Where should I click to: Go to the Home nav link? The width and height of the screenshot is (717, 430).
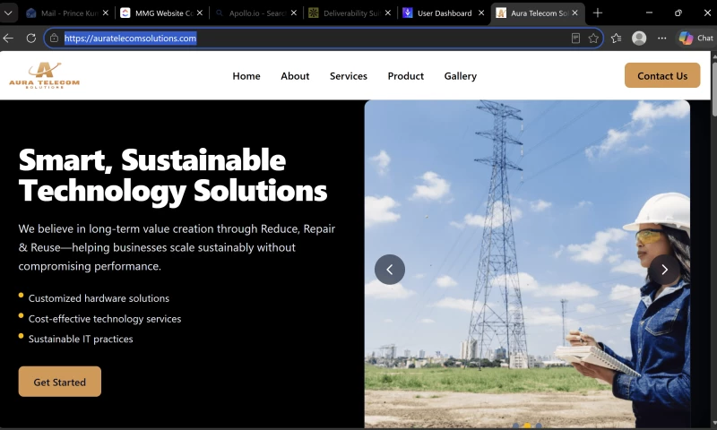tap(246, 76)
